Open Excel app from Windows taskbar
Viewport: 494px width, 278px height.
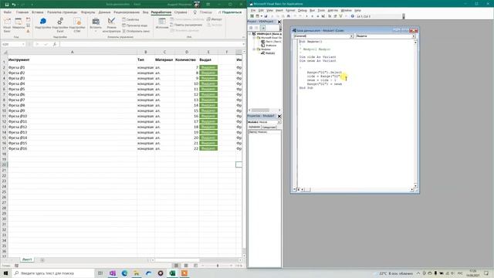coord(172,273)
